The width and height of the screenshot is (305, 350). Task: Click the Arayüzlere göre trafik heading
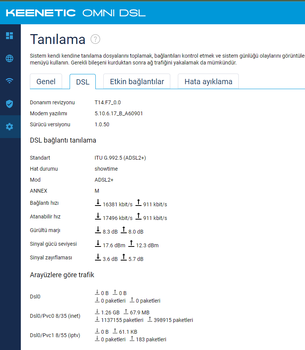tap(62, 275)
